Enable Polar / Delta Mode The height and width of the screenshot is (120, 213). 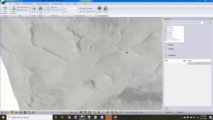pos(87,12)
